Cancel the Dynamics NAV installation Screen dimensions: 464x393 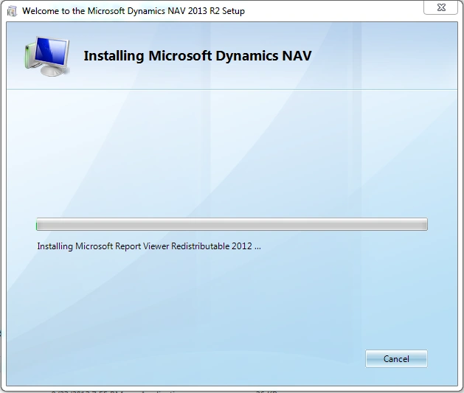[x=396, y=358]
